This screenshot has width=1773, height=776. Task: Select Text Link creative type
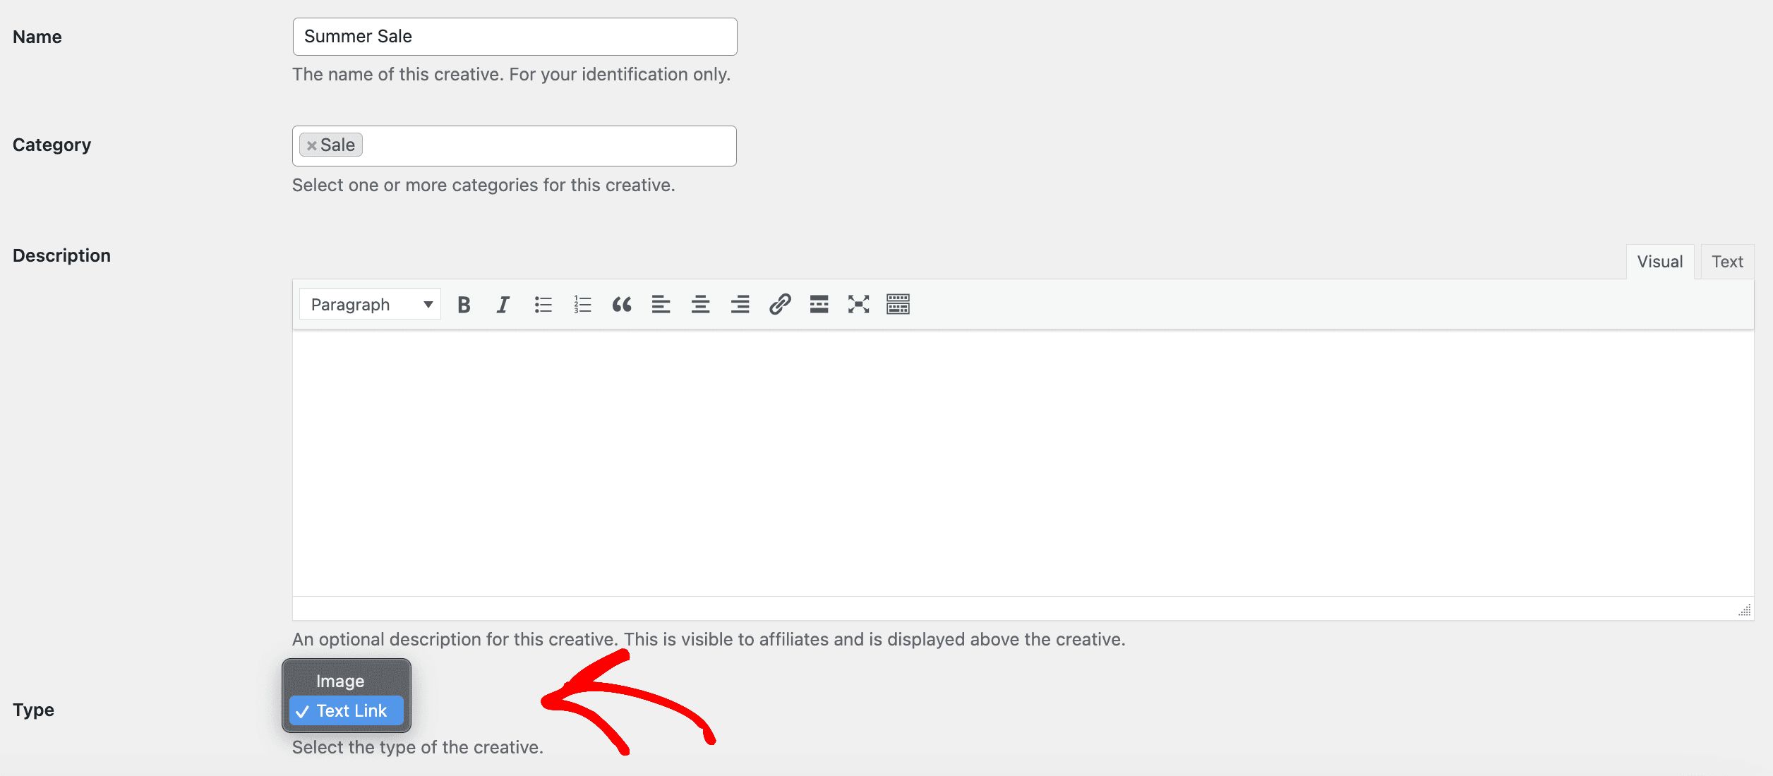pyautogui.click(x=351, y=710)
